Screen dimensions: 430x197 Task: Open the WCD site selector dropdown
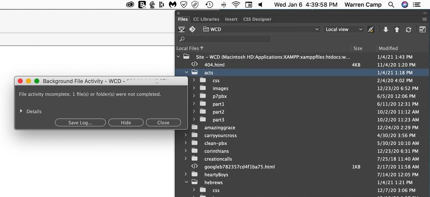(x=261, y=29)
